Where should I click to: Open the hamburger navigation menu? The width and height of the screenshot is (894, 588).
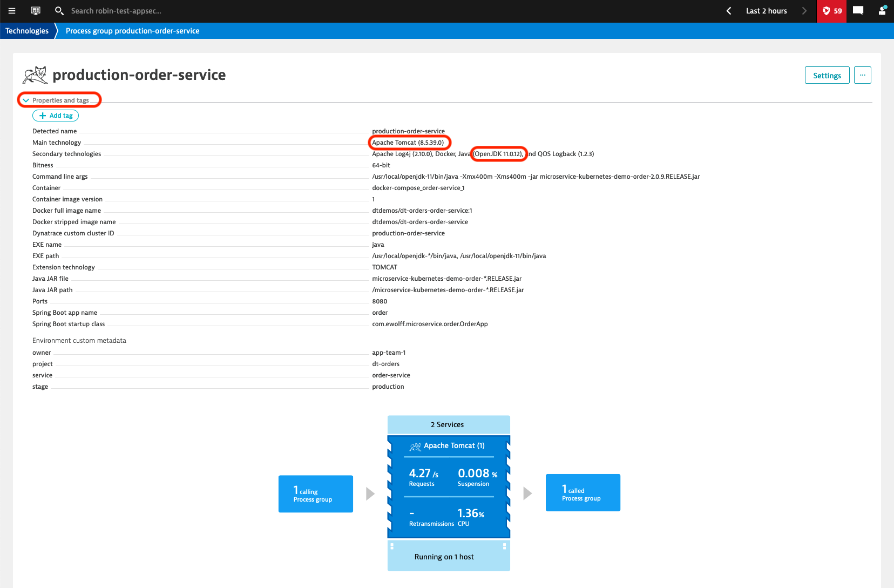coord(12,11)
